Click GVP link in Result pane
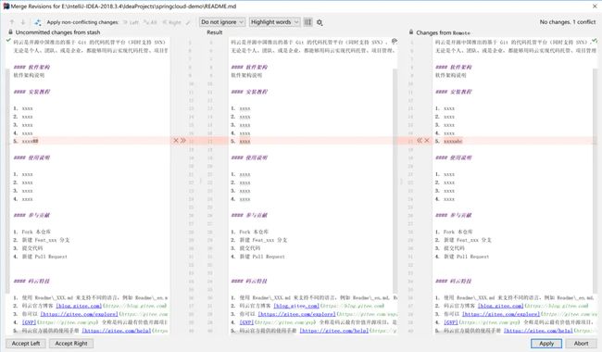Viewport: 602px width, 352px height. click(246, 322)
